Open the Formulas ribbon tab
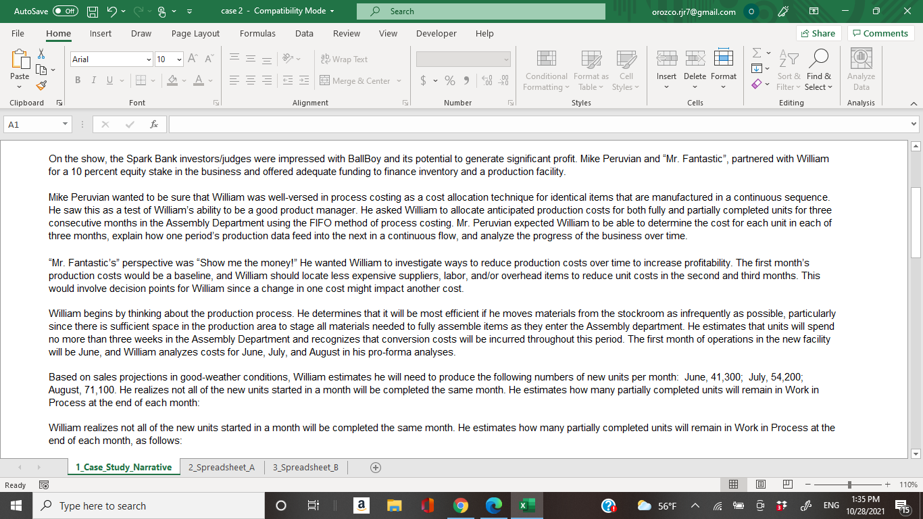Viewport: 923px width, 519px height. pos(257,33)
